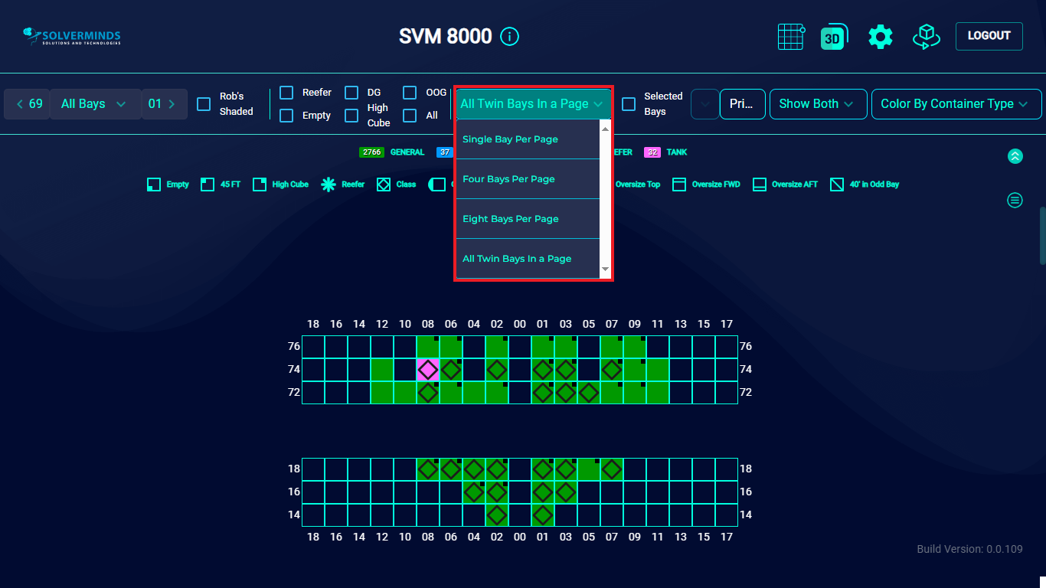The height and width of the screenshot is (588, 1046).
Task: Tick the OOG filter checkbox
Action: [410, 93]
